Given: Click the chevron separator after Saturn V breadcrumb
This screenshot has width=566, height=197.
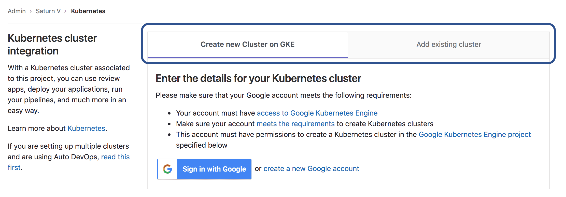Looking at the screenshot, I should coord(65,11).
